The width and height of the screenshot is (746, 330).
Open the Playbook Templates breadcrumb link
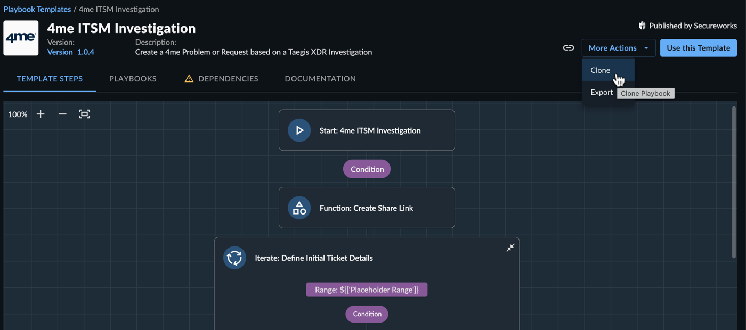pos(37,9)
